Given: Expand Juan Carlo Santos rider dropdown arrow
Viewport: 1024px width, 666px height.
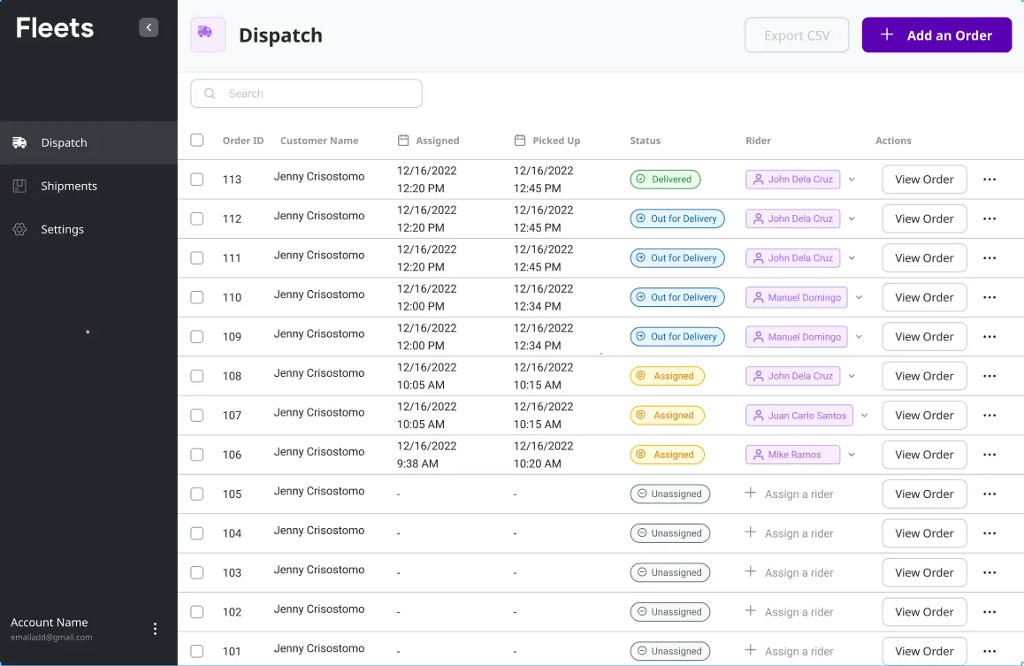Looking at the screenshot, I should click(864, 416).
